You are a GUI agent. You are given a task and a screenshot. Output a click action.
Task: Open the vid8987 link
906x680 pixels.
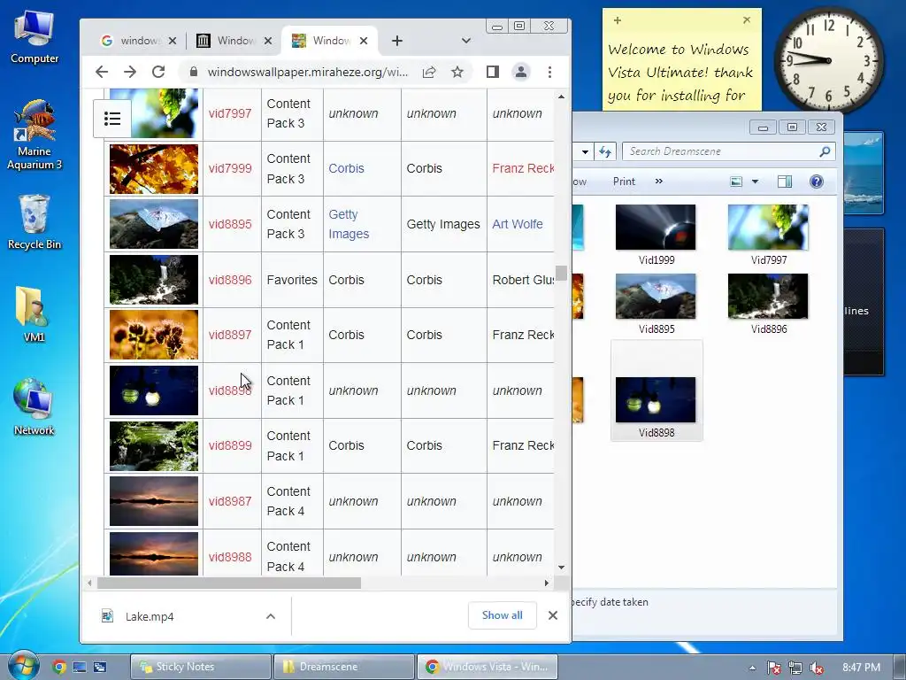tap(230, 501)
